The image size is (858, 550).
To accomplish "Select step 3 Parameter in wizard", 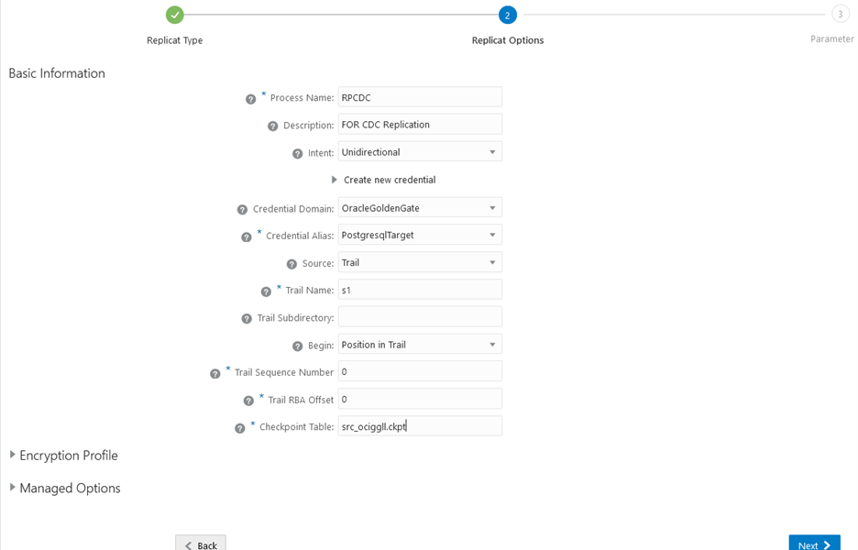I will 840,15.
